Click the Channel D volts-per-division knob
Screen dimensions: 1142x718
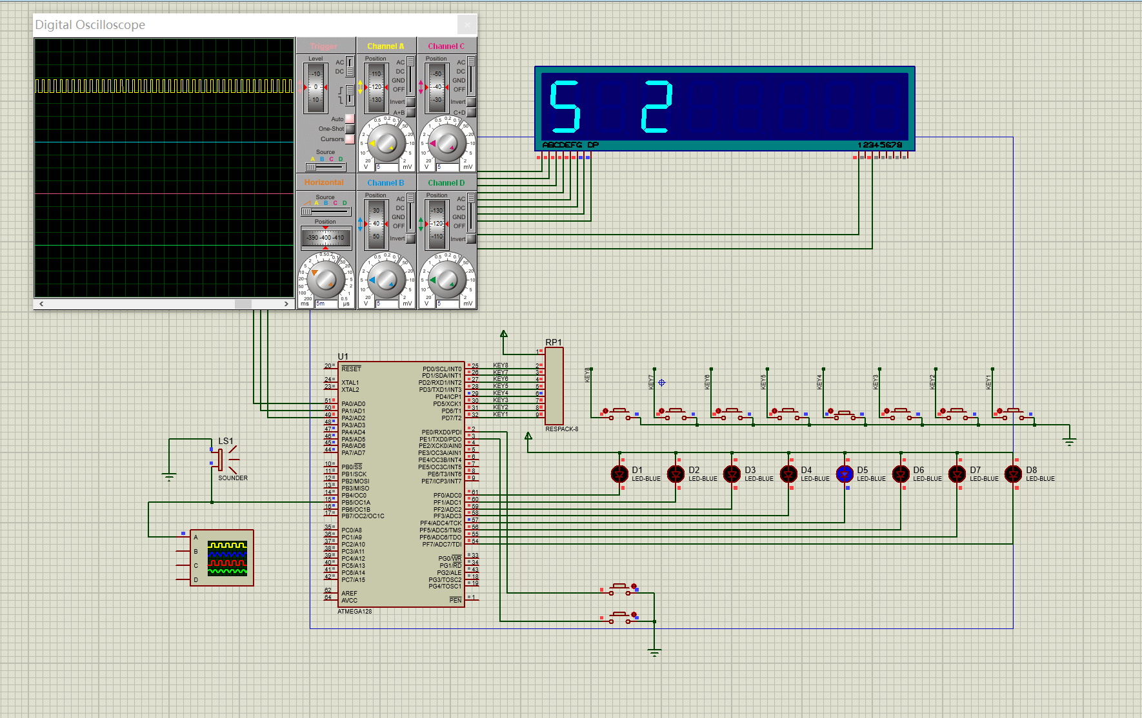446,280
